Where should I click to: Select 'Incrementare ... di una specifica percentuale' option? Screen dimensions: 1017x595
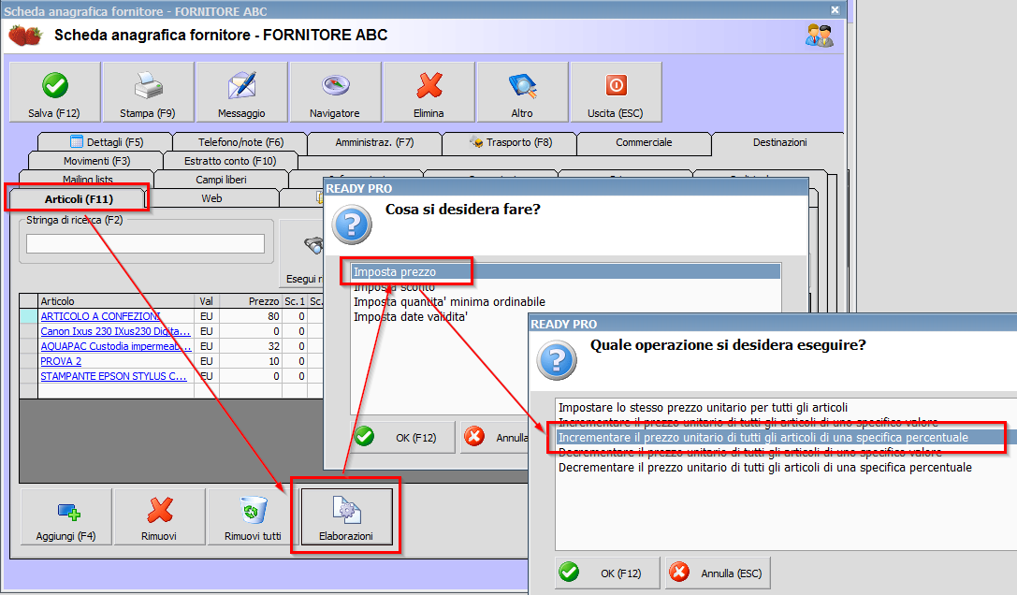pyautogui.click(x=786, y=437)
